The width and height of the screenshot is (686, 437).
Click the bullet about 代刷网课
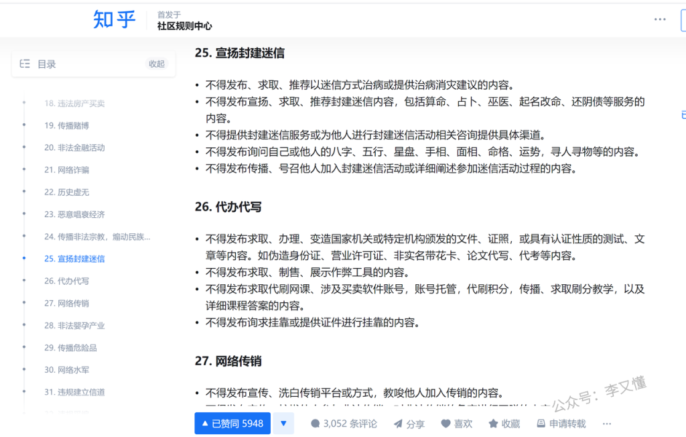425,298
